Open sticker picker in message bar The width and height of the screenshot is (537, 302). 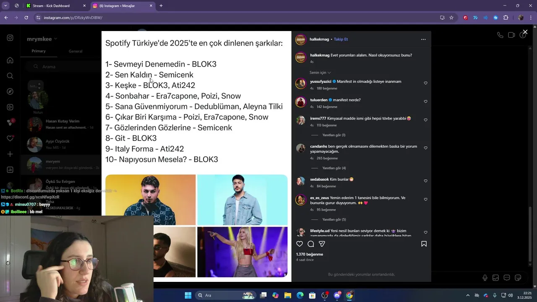click(x=518, y=278)
